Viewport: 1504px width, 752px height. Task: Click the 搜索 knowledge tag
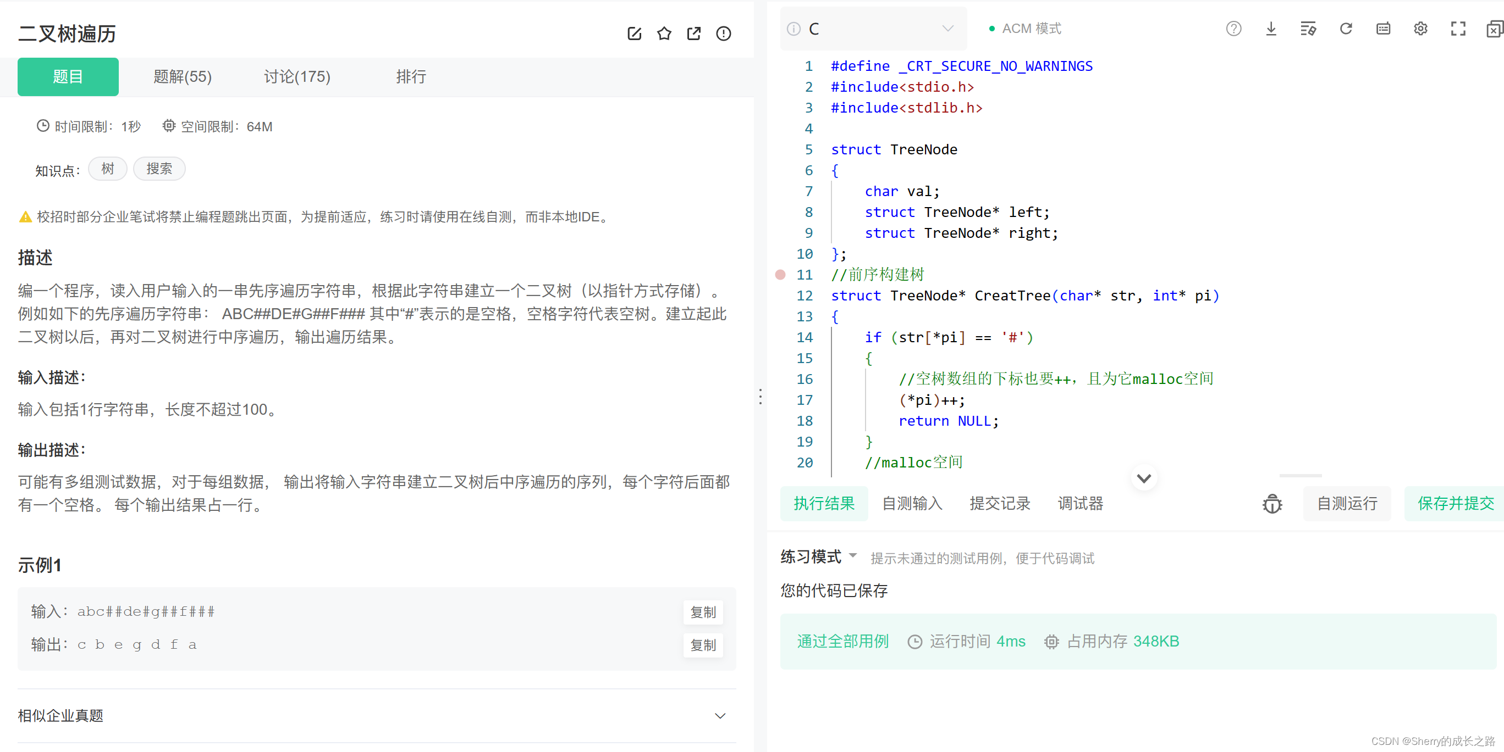159,169
